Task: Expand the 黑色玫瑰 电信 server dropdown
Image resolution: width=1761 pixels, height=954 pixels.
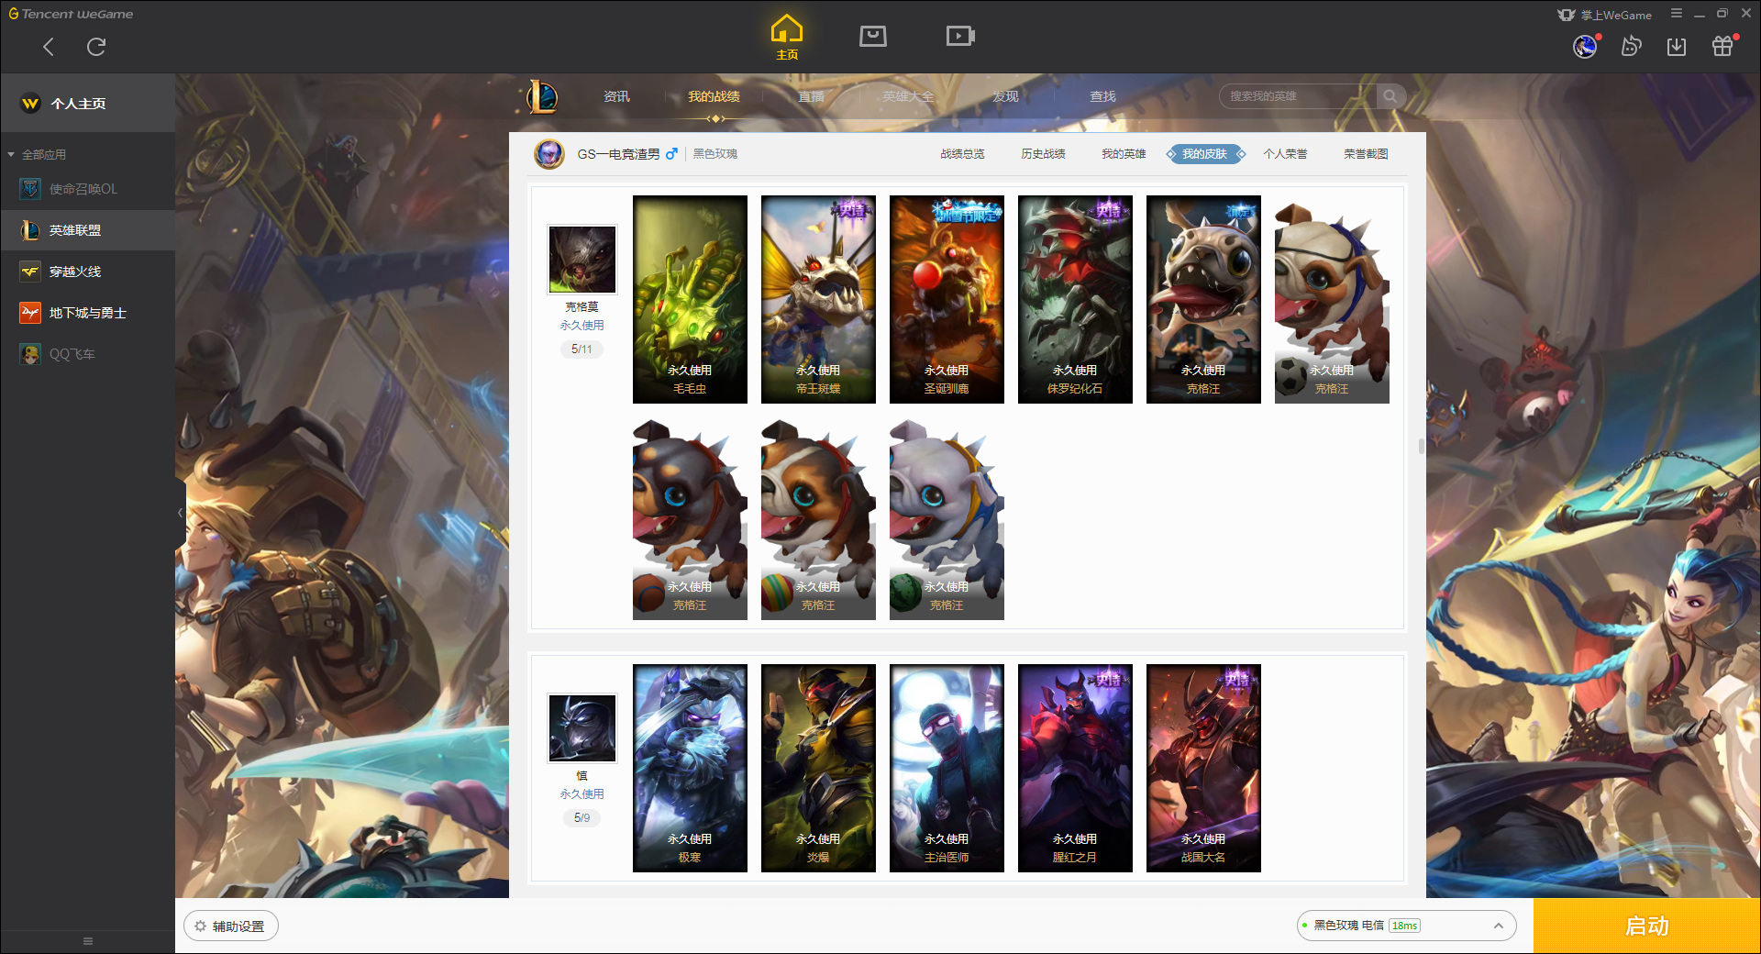Action: (x=1406, y=926)
